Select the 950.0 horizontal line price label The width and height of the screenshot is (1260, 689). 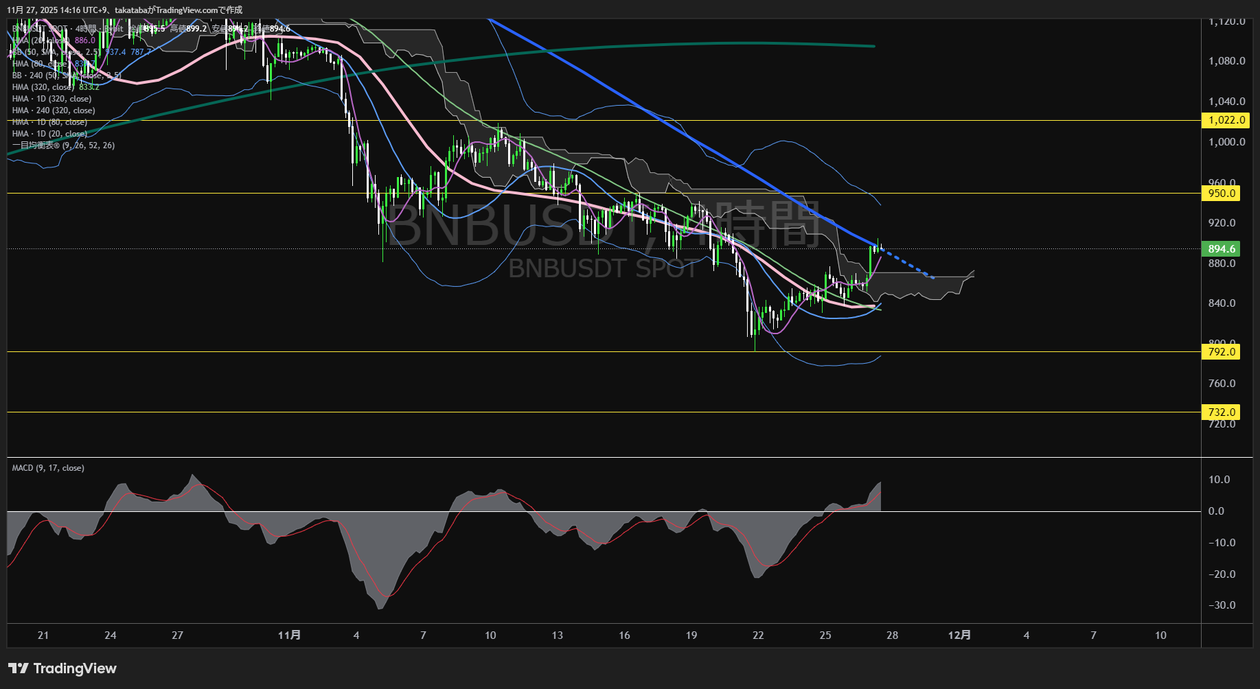(1222, 194)
